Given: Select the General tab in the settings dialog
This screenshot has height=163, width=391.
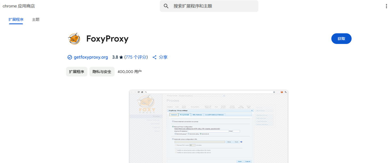Looking at the screenshot, I should coord(174,115).
